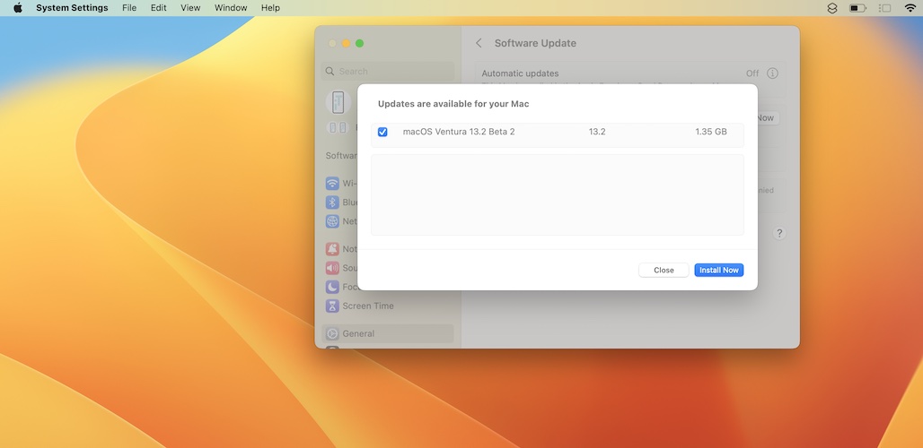Screen dimensions: 923x448
Task: Click the '13.2' version value
Action: [x=597, y=132]
